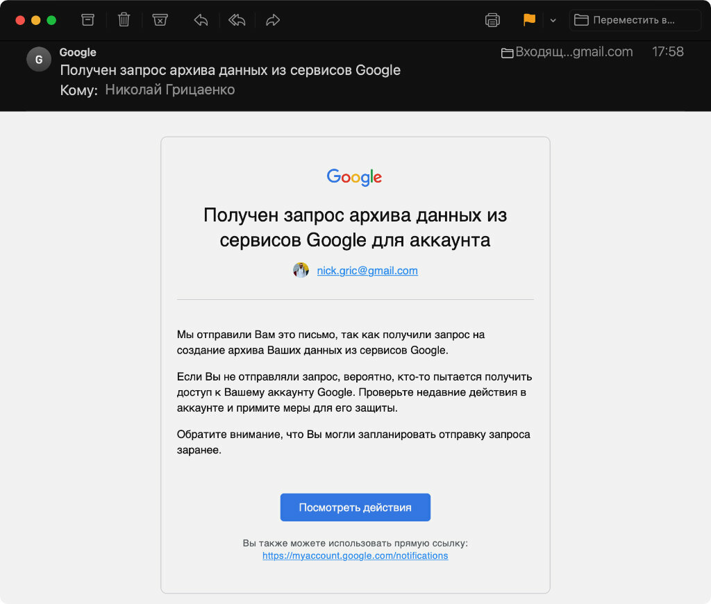Click the Кому: label
711x604 pixels.
pos(79,90)
